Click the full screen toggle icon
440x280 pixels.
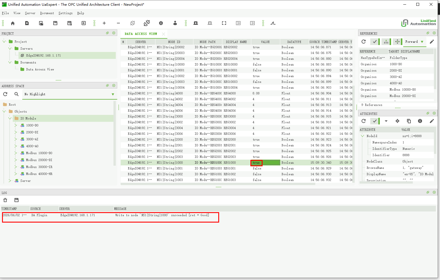click(224, 23)
